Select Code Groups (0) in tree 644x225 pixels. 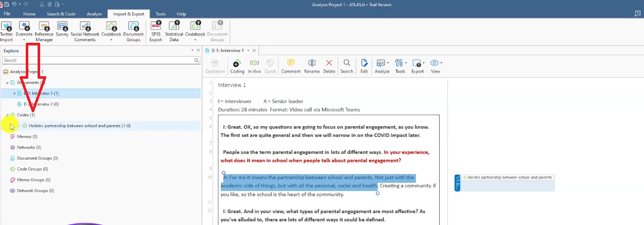click(x=29, y=169)
